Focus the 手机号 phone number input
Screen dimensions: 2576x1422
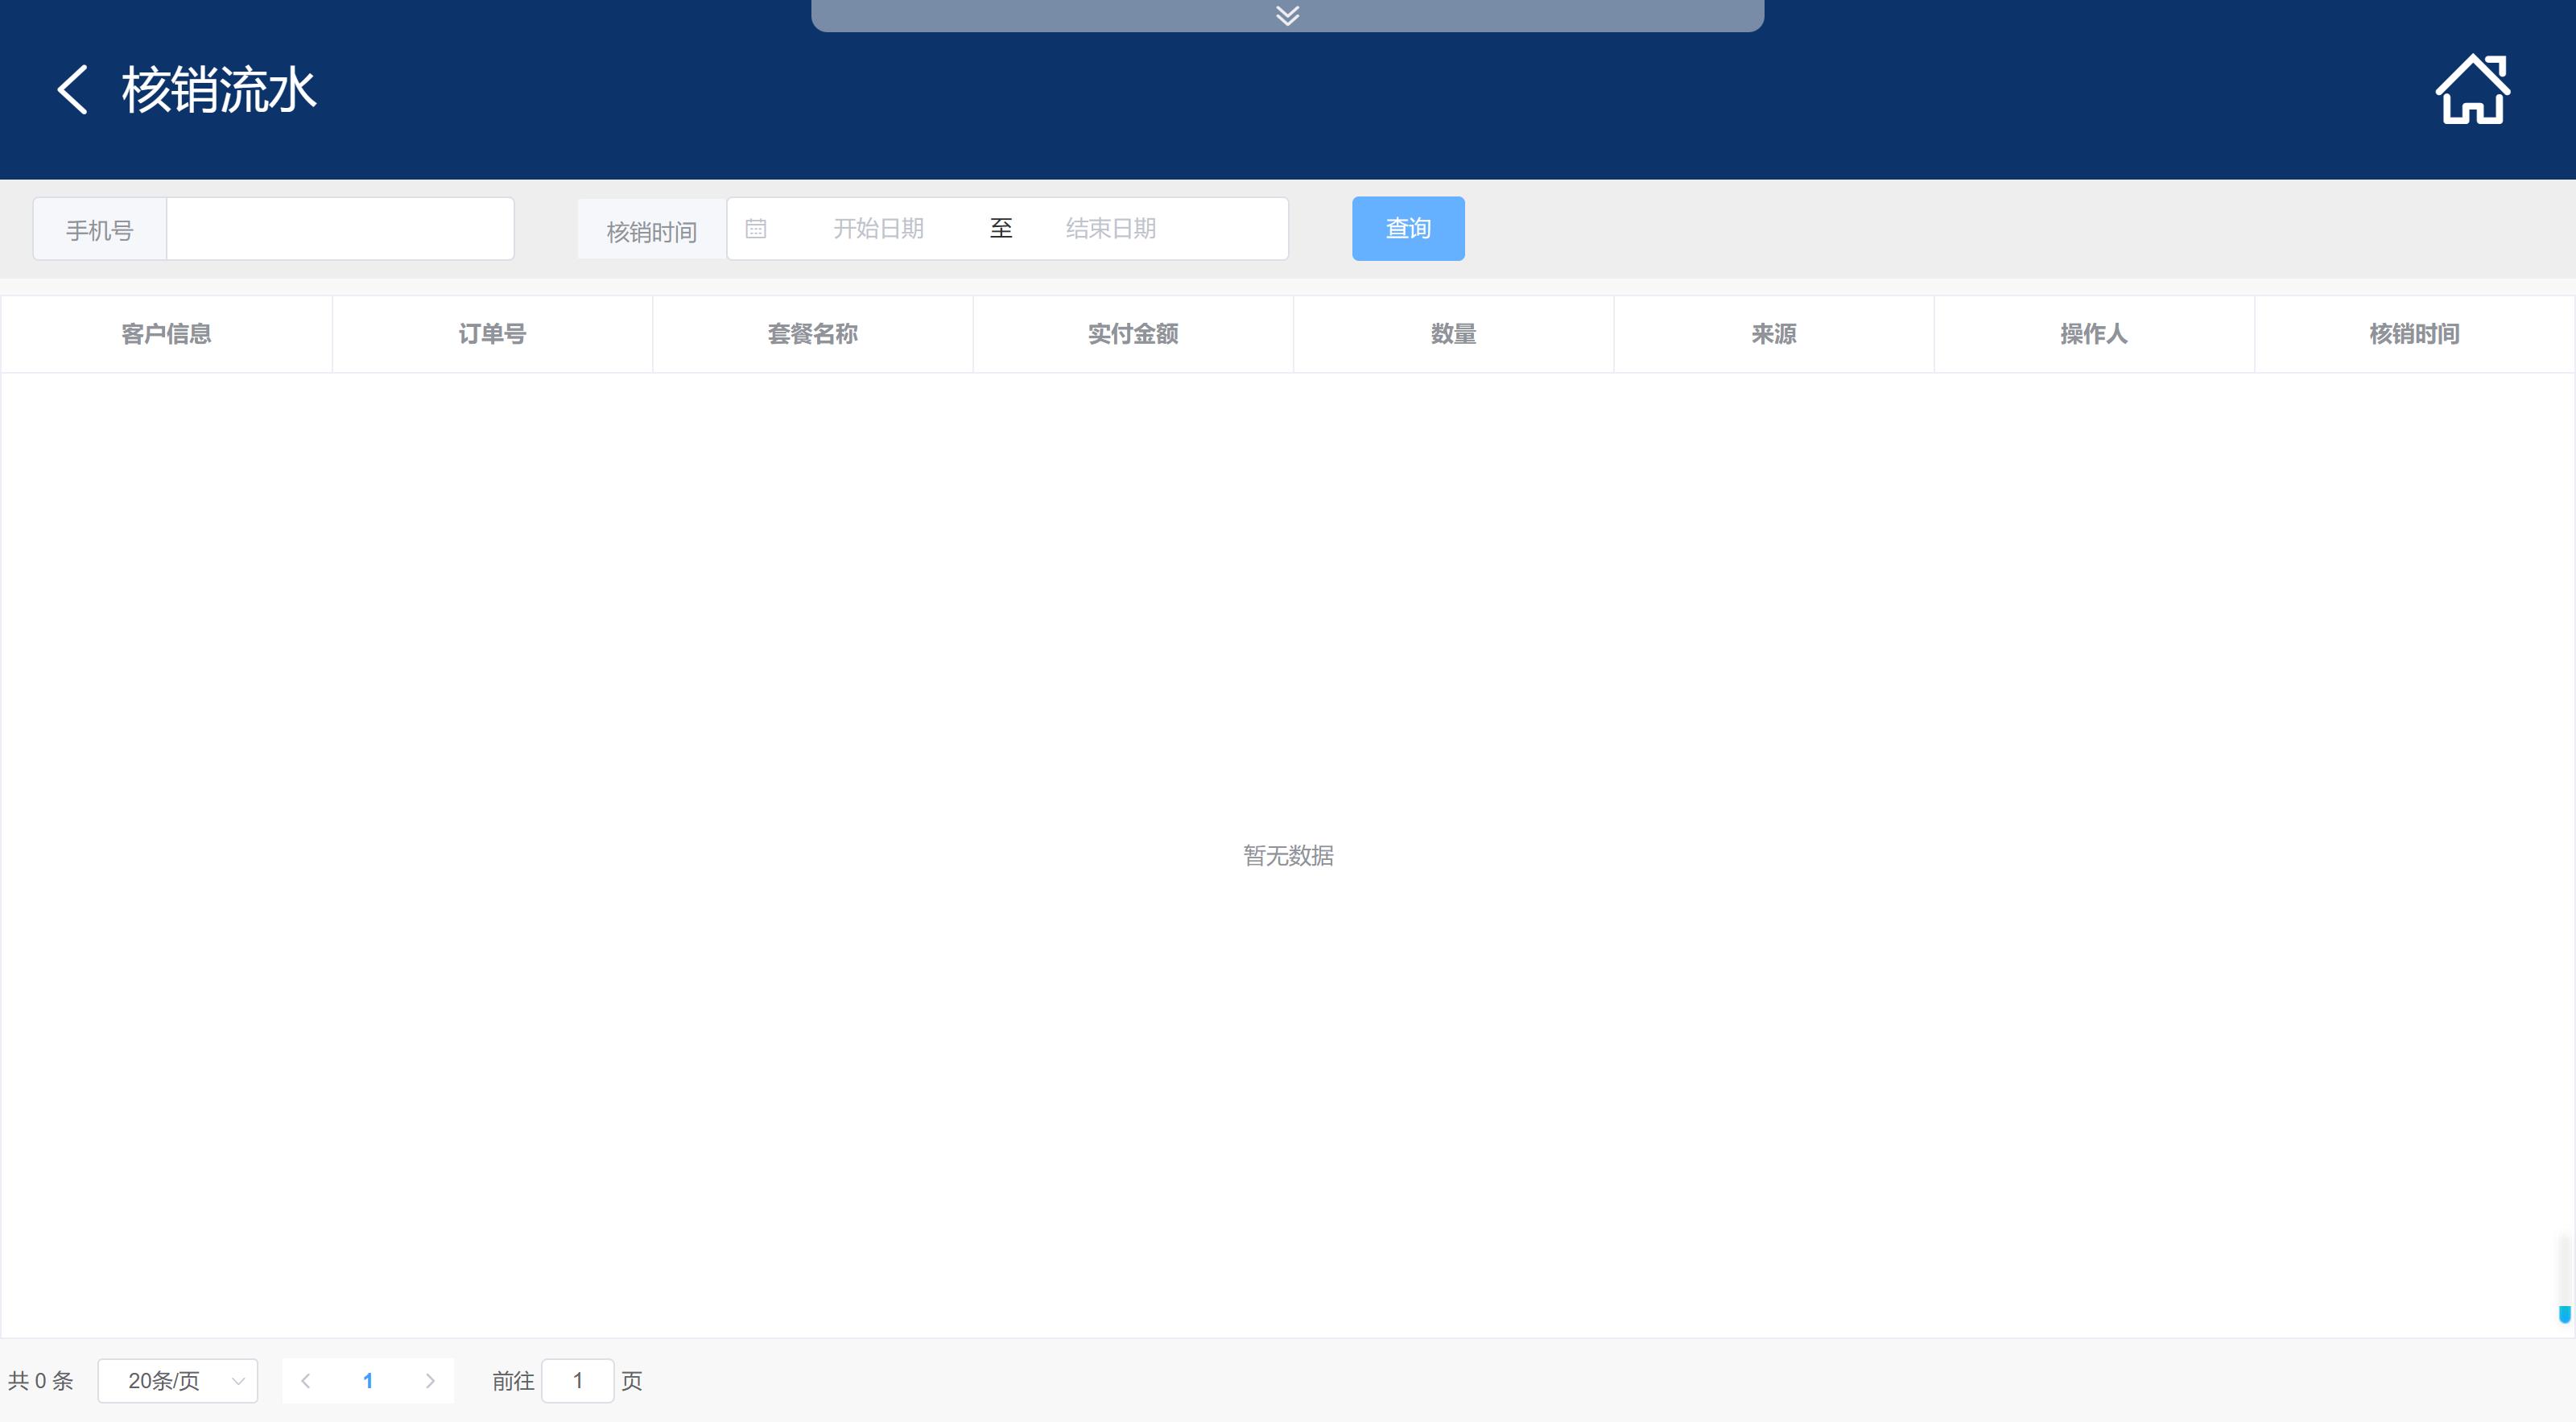pos(340,229)
